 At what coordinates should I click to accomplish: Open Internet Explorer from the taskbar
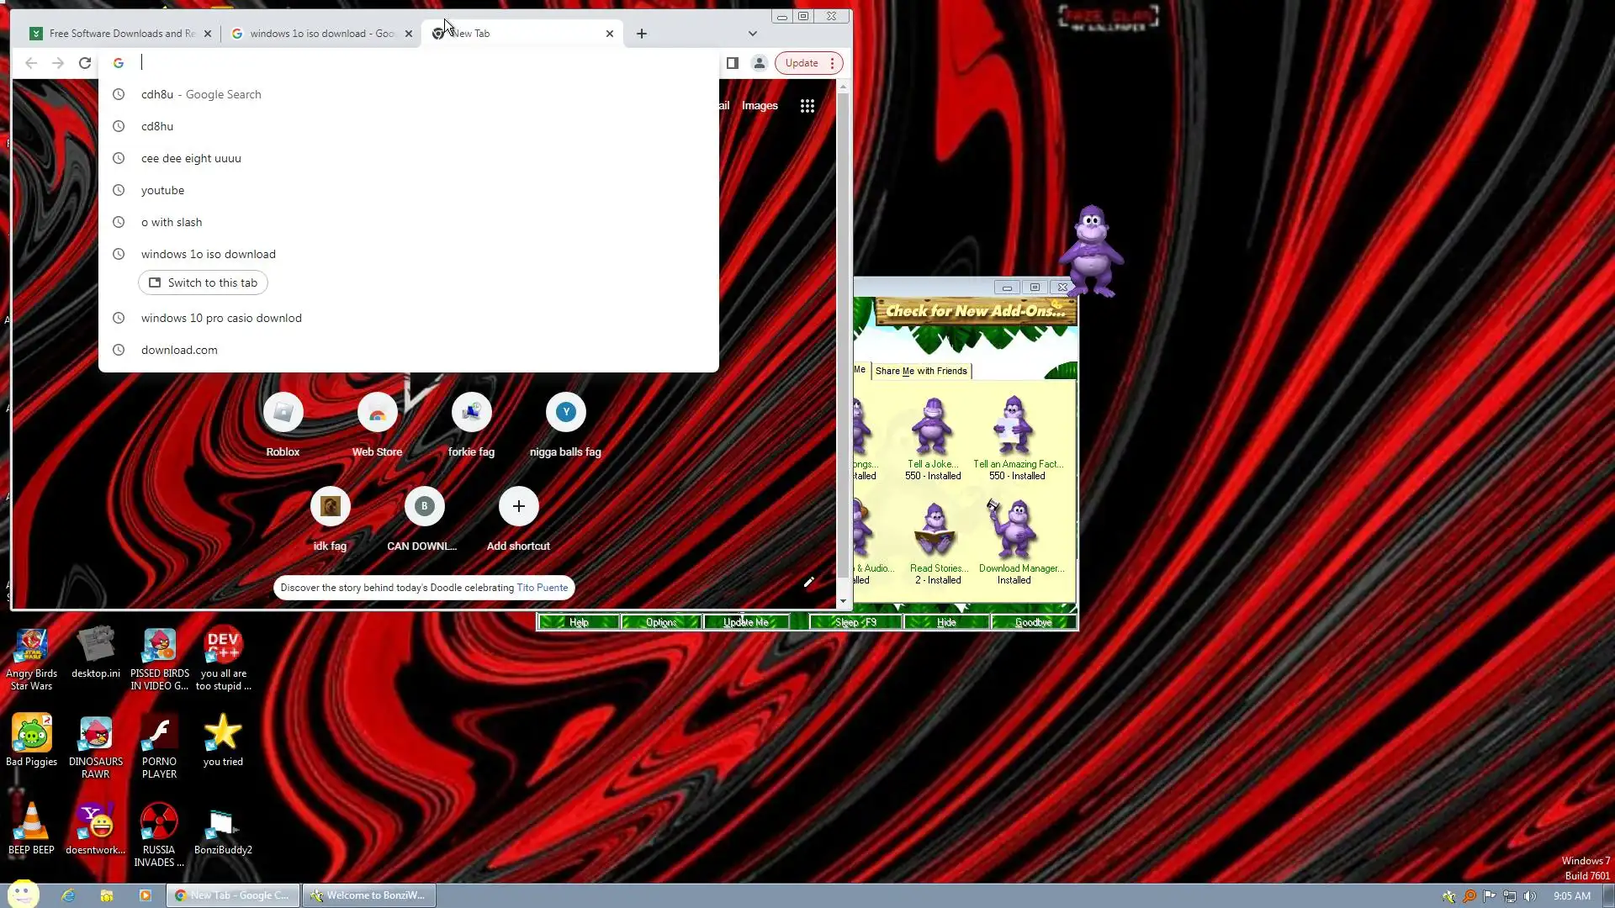tap(68, 895)
